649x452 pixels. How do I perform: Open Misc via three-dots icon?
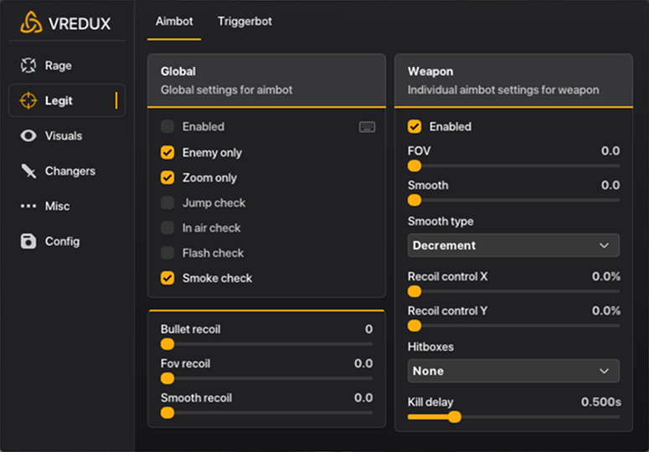pos(29,206)
